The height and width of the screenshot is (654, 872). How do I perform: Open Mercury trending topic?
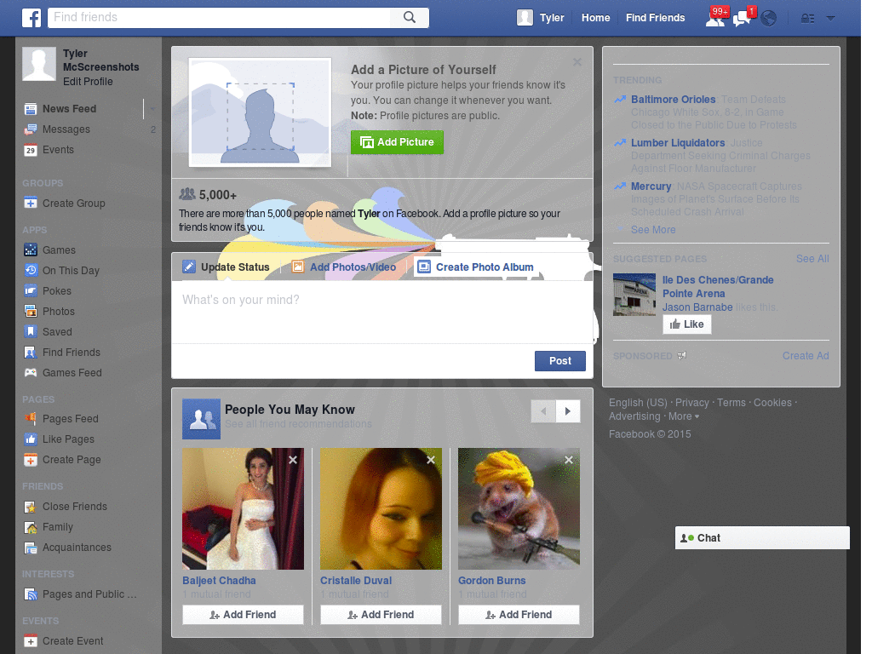[651, 186]
